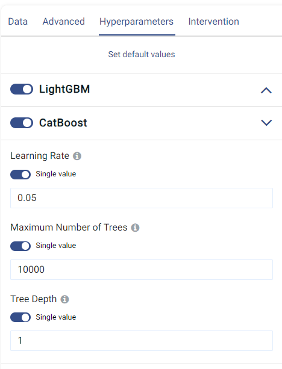282x369 pixels.
Task: Click the Maximum Number of Trees info icon
Action: point(135,228)
